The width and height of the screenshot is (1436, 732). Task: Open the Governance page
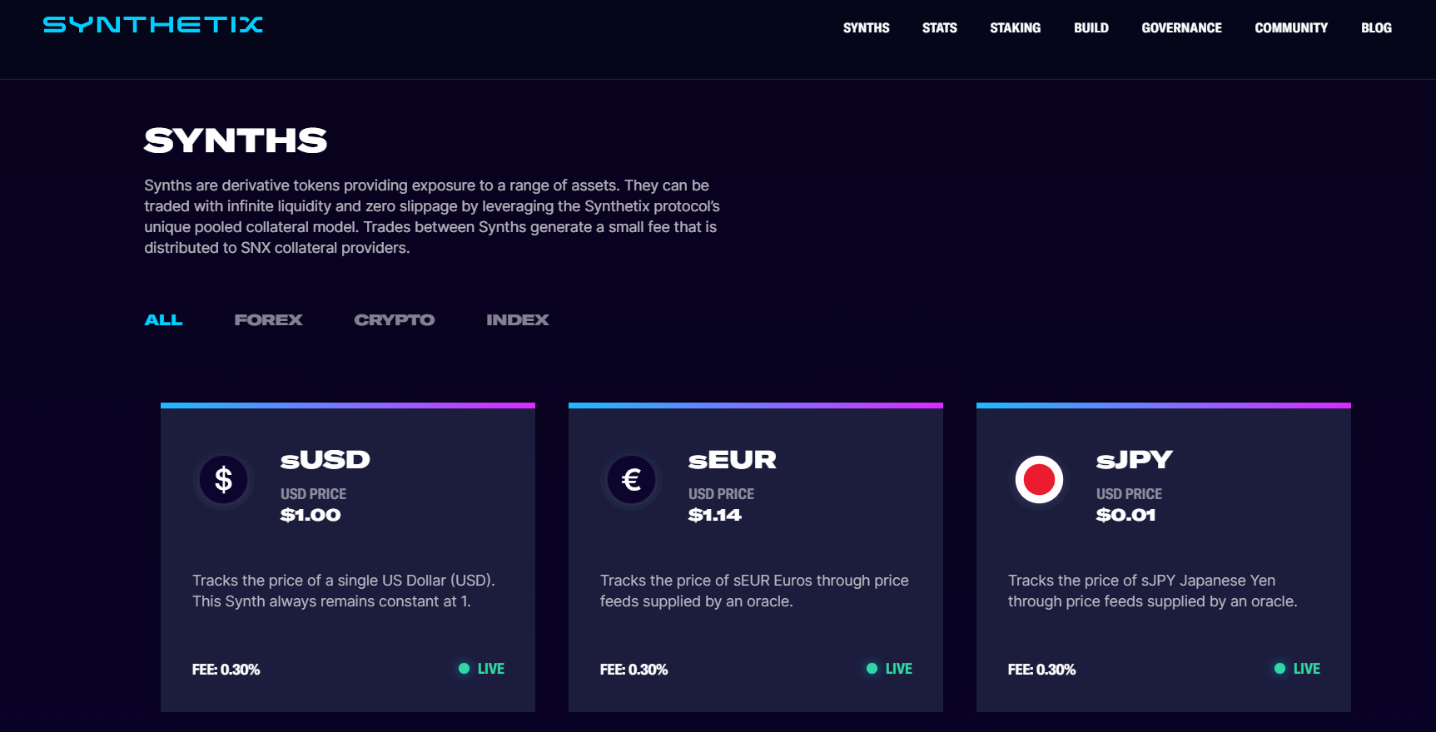click(x=1181, y=28)
